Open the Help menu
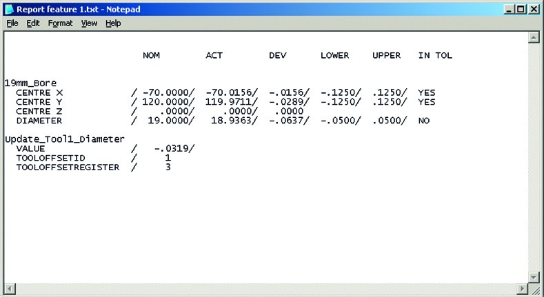Image resolution: width=544 pixels, height=297 pixels. pyautogui.click(x=113, y=23)
